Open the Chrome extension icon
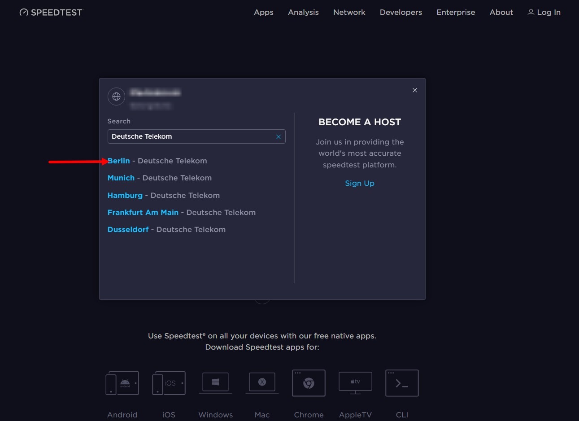 (x=309, y=383)
